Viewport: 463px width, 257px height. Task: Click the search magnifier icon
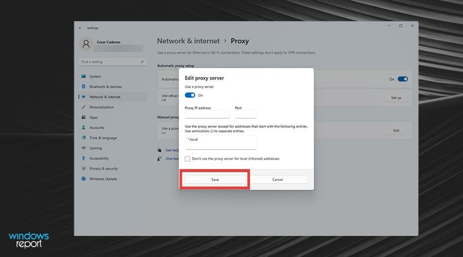(142, 62)
